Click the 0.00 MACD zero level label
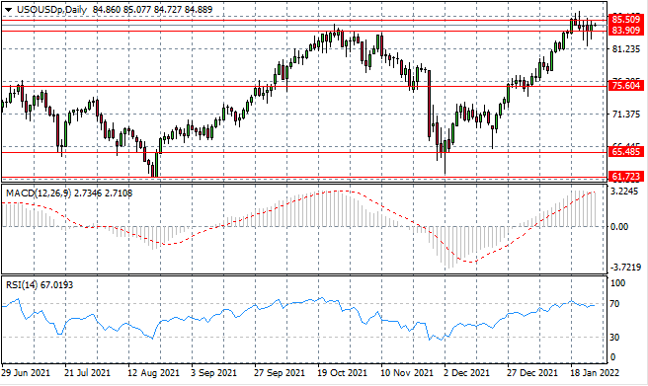The width and height of the screenshot is (648, 386). coord(619,227)
